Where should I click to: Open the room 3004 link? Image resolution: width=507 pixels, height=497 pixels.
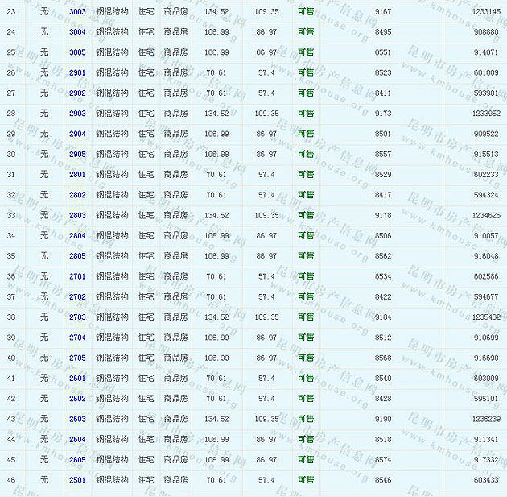[77, 32]
